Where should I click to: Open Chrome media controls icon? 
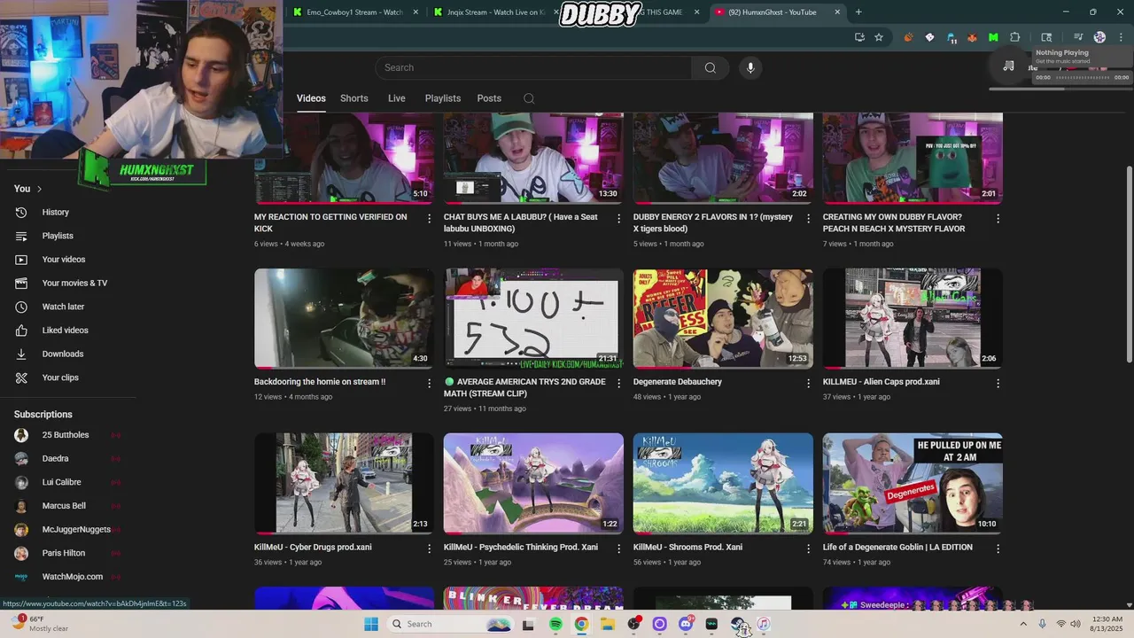(x=1078, y=37)
